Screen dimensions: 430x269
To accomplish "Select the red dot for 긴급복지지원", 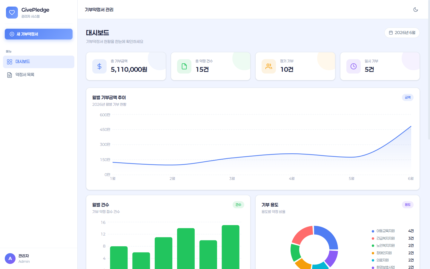I will pos(373,239).
